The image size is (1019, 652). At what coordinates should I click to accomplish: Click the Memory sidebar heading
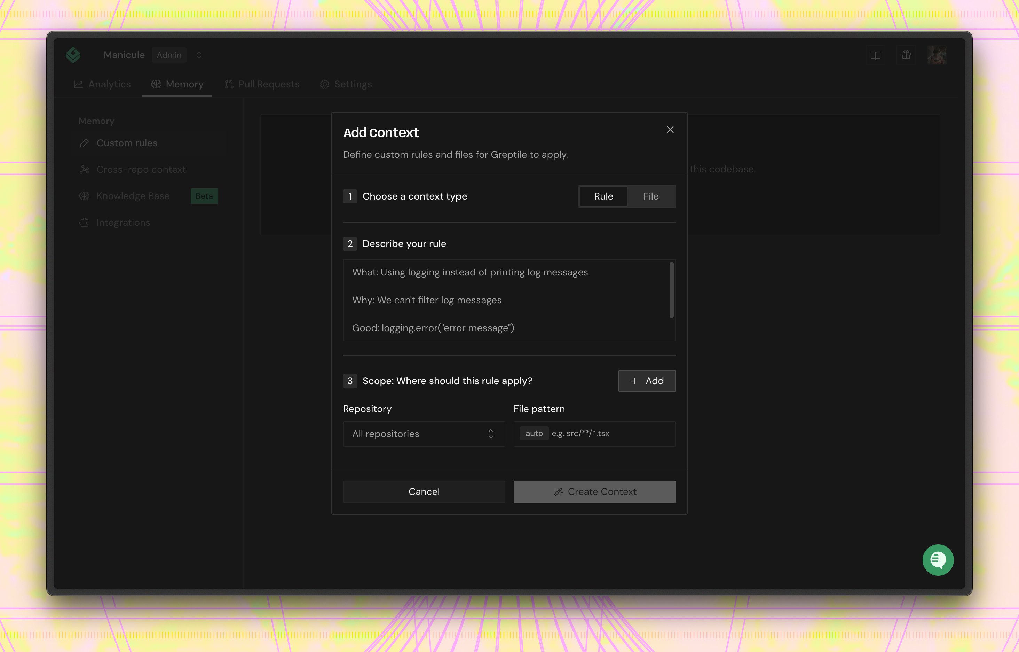click(x=96, y=121)
